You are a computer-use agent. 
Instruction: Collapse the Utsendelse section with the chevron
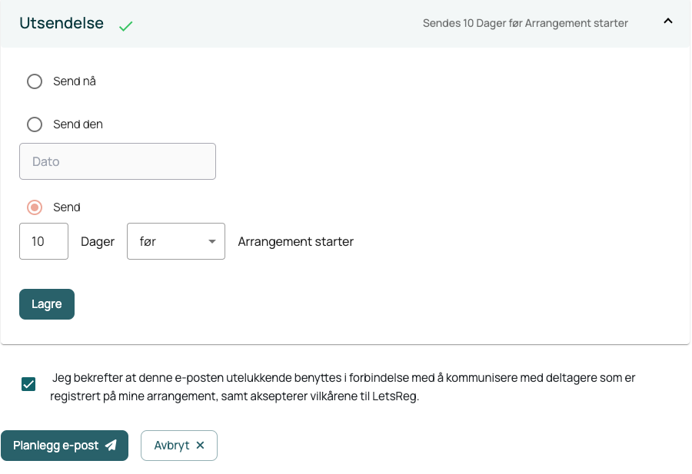tap(668, 21)
